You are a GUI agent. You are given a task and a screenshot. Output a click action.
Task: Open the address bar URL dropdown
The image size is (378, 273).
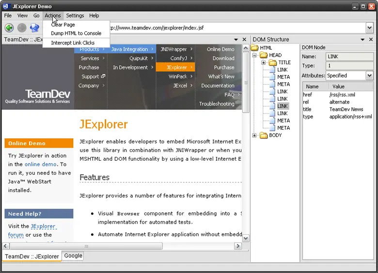pyautogui.click(x=370, y=28)
